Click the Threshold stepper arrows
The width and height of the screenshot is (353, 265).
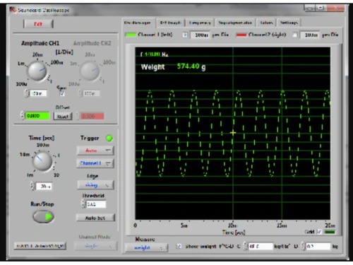tap(83, 204)
